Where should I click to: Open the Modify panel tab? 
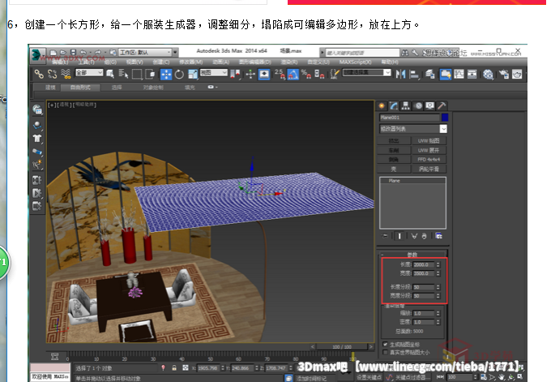pos(394,105)
